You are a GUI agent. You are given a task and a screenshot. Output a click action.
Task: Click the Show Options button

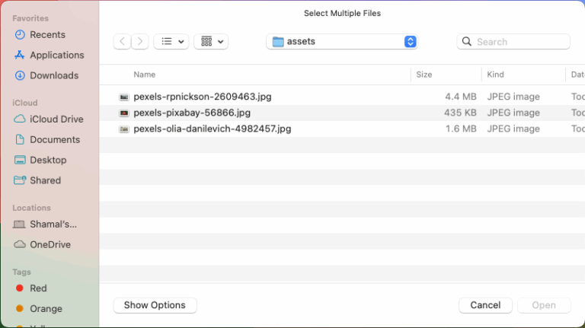point(155,305)
